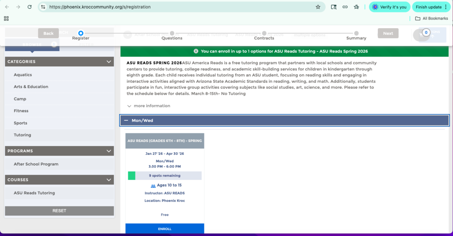Bookmark this page with the star icon
Screen dimensions: 453x236
pos(318,7)
